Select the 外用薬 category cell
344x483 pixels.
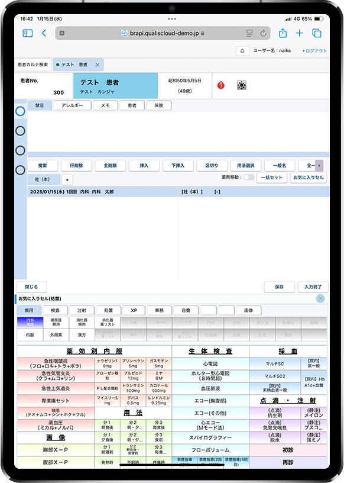point(56,335)
